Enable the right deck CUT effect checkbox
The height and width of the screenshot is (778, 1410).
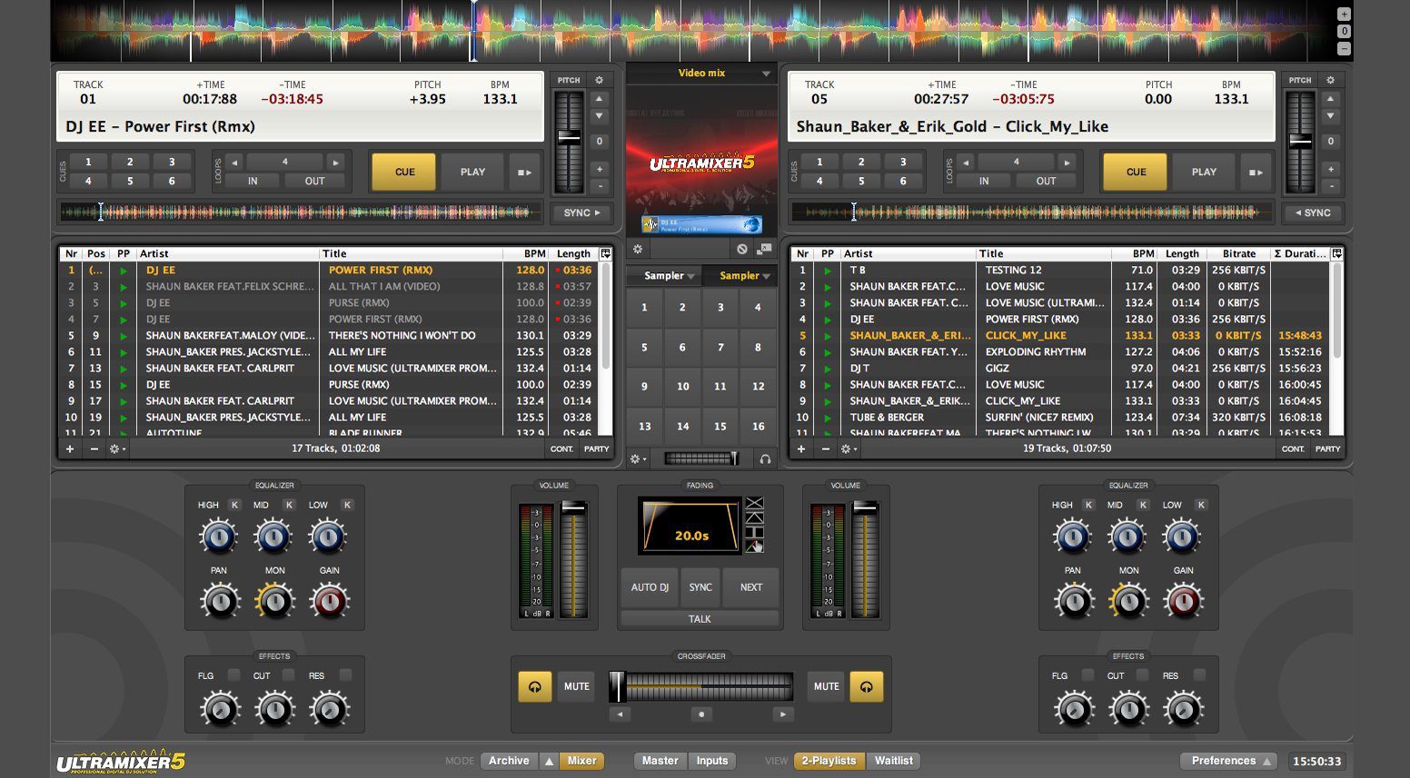click(x=1143, y=675)
